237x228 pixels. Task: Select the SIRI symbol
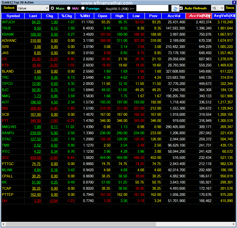[5, 47]
